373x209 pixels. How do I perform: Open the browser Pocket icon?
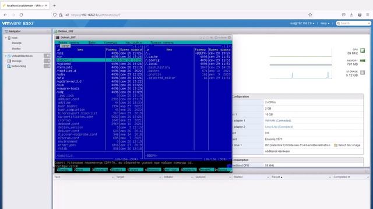click(x=344, y=15)
